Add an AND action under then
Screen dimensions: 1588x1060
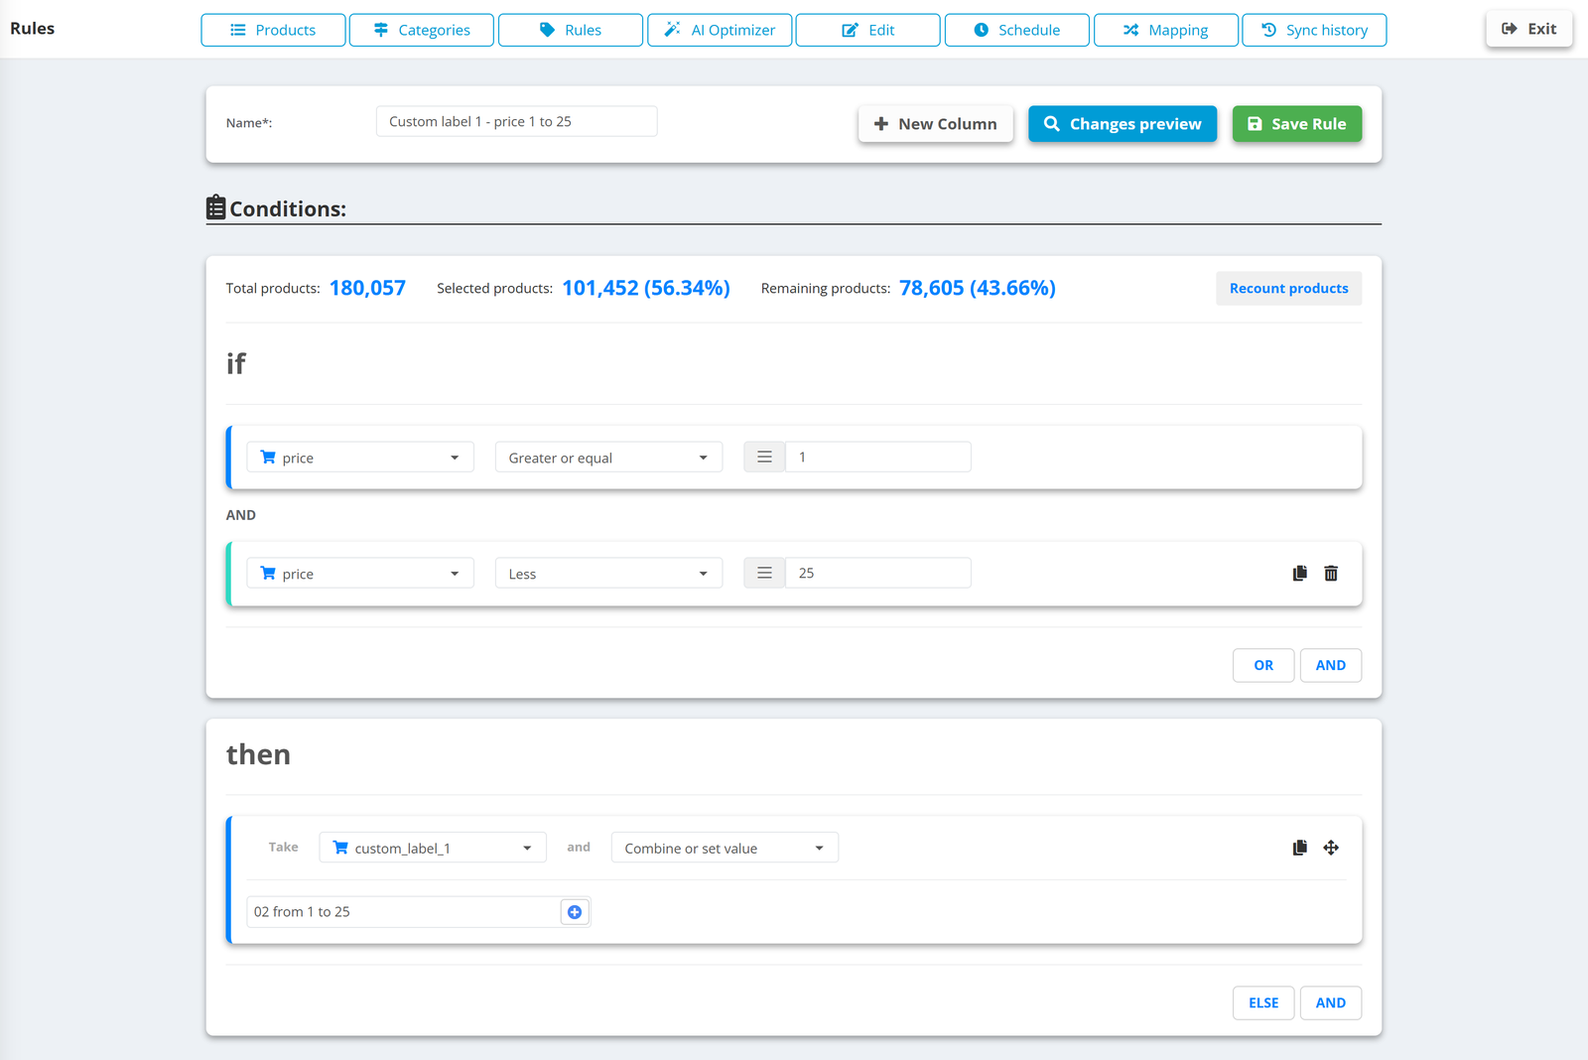click(x=1331, y=1002)
